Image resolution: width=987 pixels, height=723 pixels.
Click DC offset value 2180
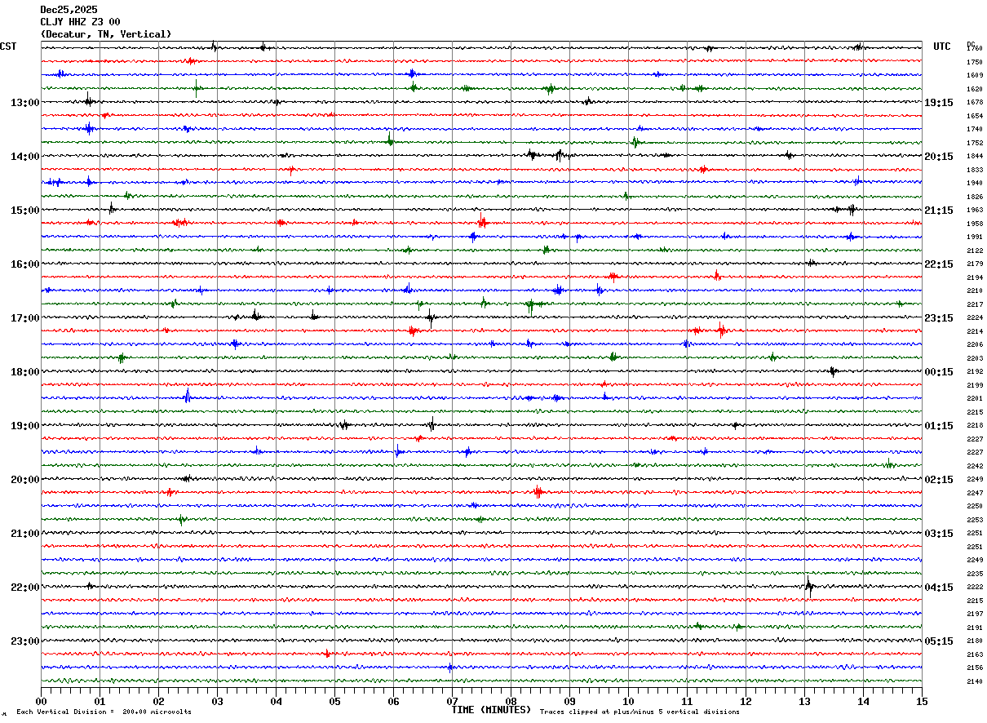tap(975, 641)
